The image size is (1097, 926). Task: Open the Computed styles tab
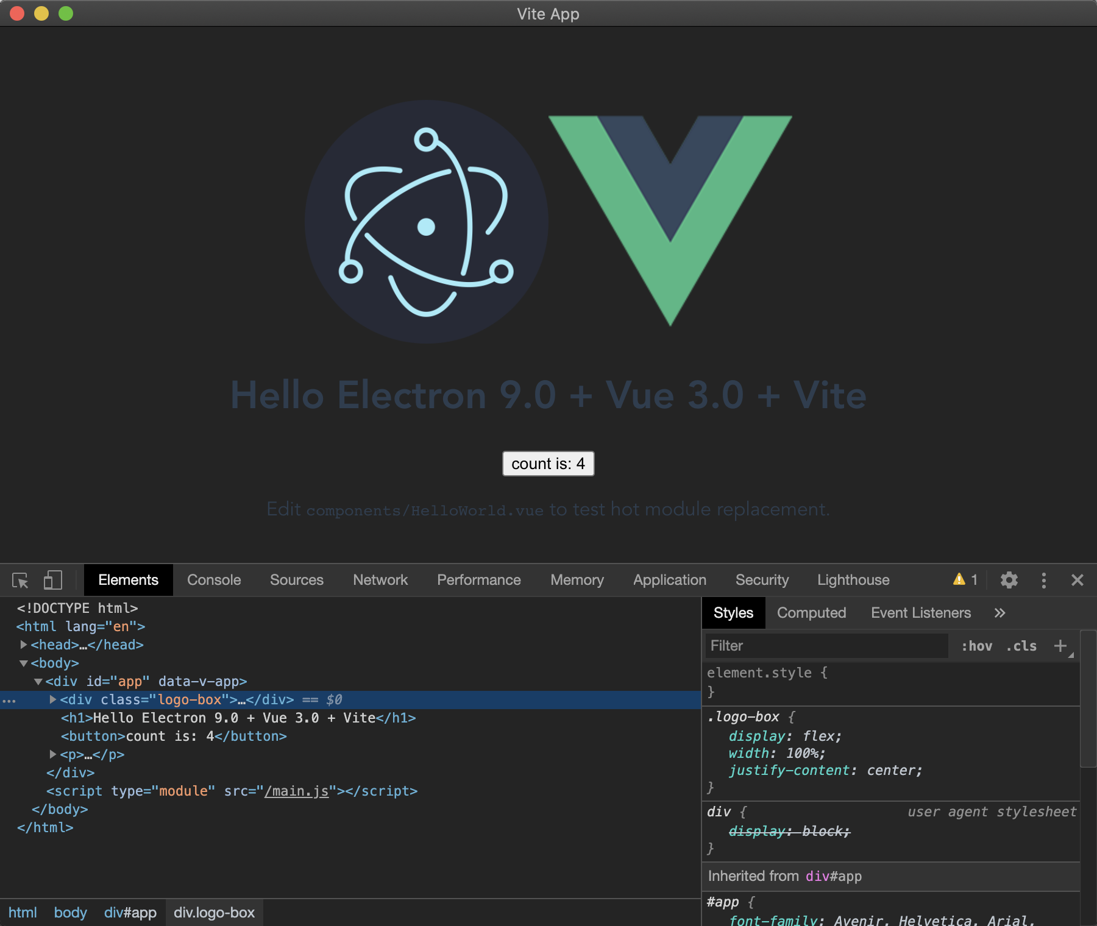pyautogui.click(x=811, y=613)
